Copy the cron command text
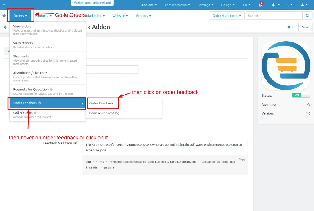Screen dimensions: 314x211 (242, 159)
